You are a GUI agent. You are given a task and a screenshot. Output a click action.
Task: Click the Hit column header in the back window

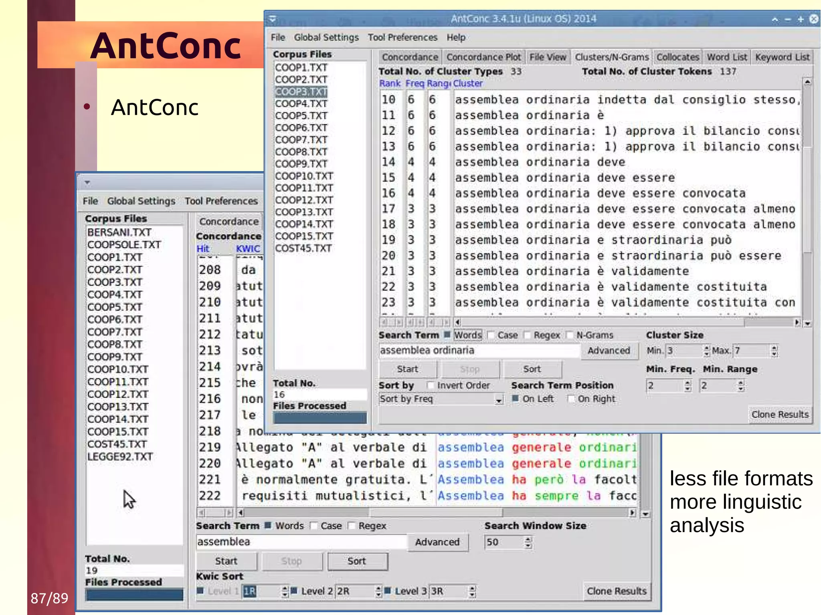[x=203, y=248]
